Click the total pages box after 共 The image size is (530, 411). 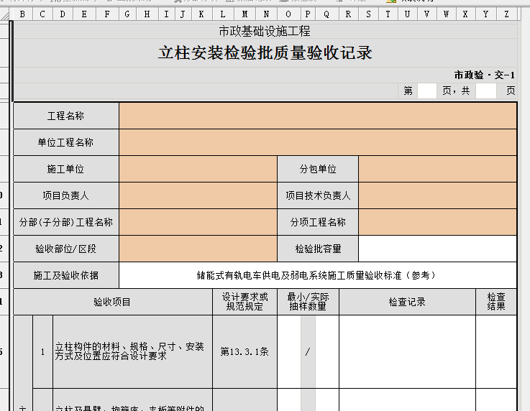click(486, 91)
